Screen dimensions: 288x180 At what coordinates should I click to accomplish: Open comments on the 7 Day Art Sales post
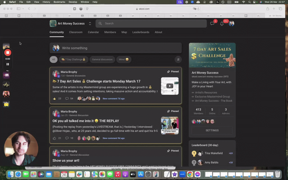click(x=67, y=99)
